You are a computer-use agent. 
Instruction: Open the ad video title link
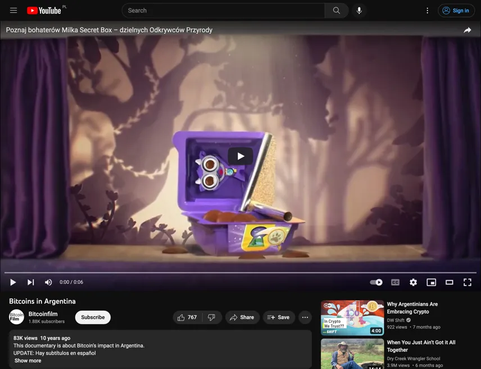pos(109,30)
